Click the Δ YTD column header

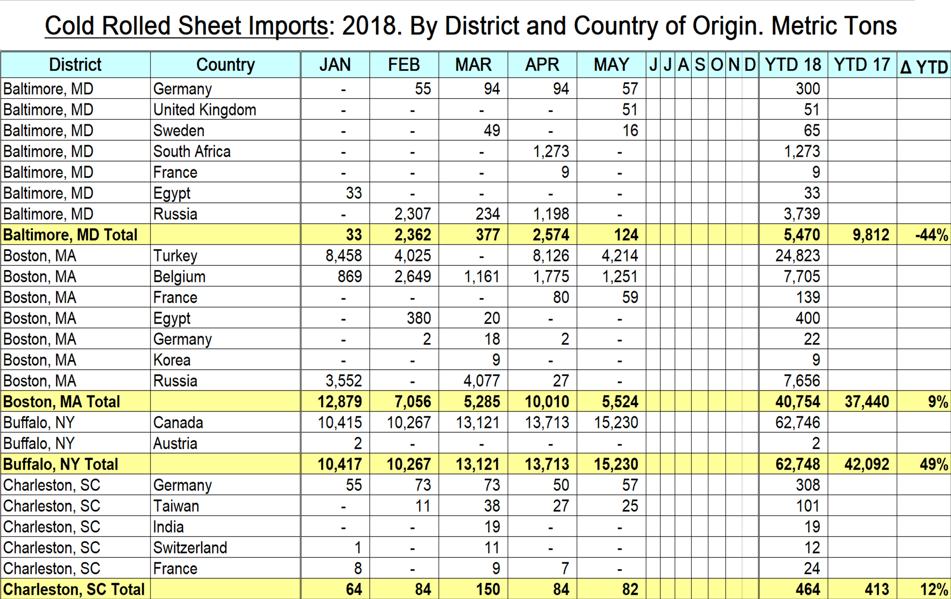point(924,66)
